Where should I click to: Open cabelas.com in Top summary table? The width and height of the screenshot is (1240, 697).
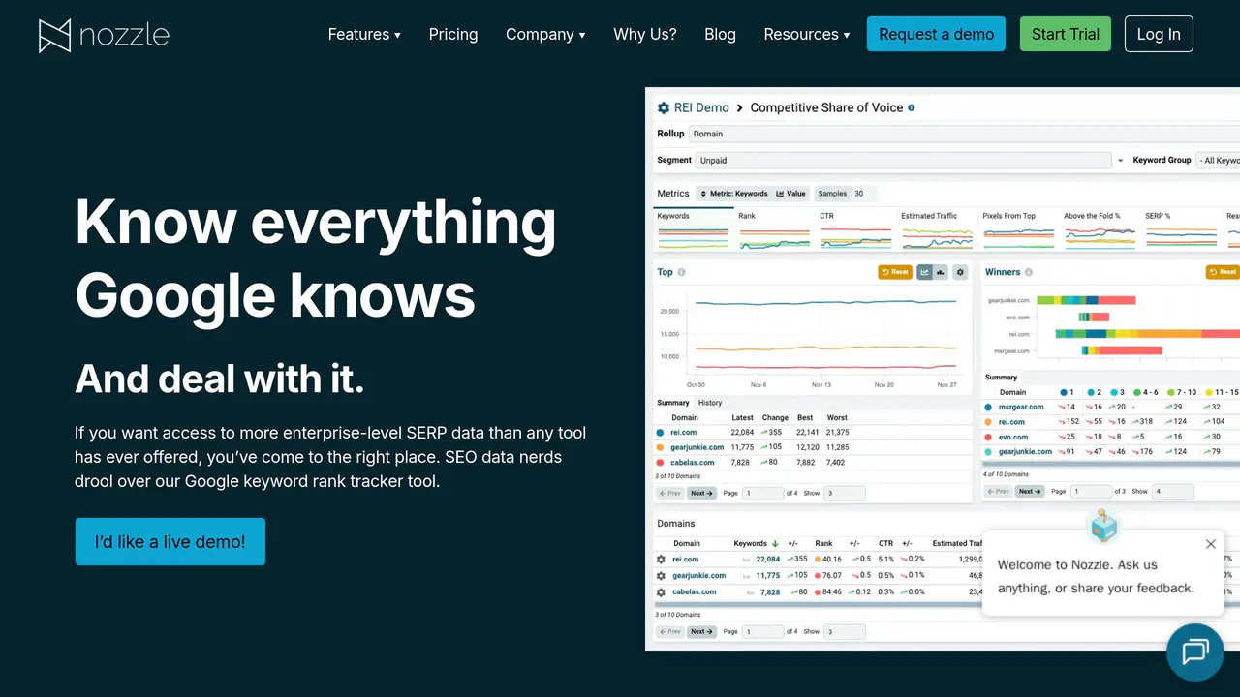click(x=693, y=462)
